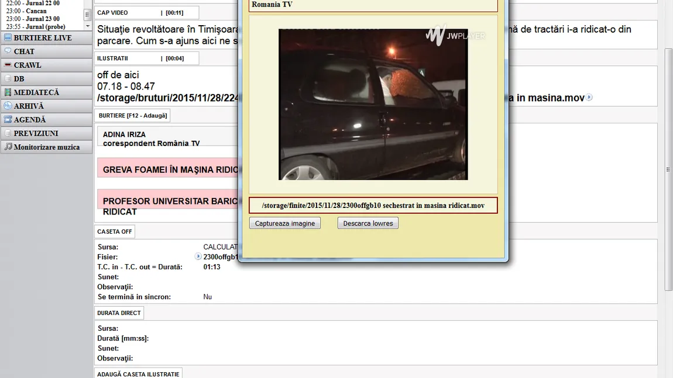The image size is (673, 378).
Task: Click play icon after masina.mov path
Action: coord(589,98)
